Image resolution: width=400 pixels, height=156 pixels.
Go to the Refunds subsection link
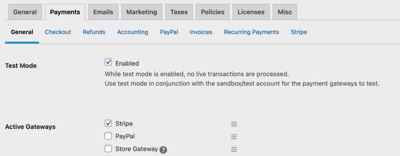(x=94, y=32)
